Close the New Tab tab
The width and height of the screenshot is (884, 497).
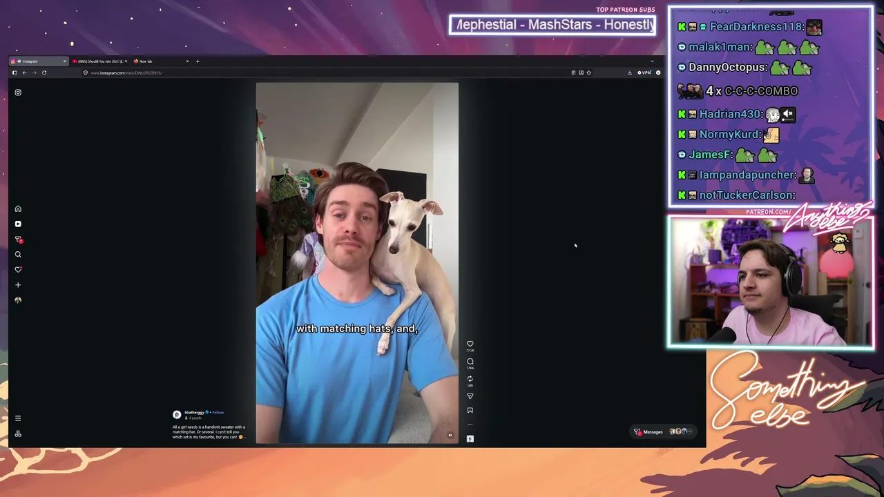click(x=187, y=61)
